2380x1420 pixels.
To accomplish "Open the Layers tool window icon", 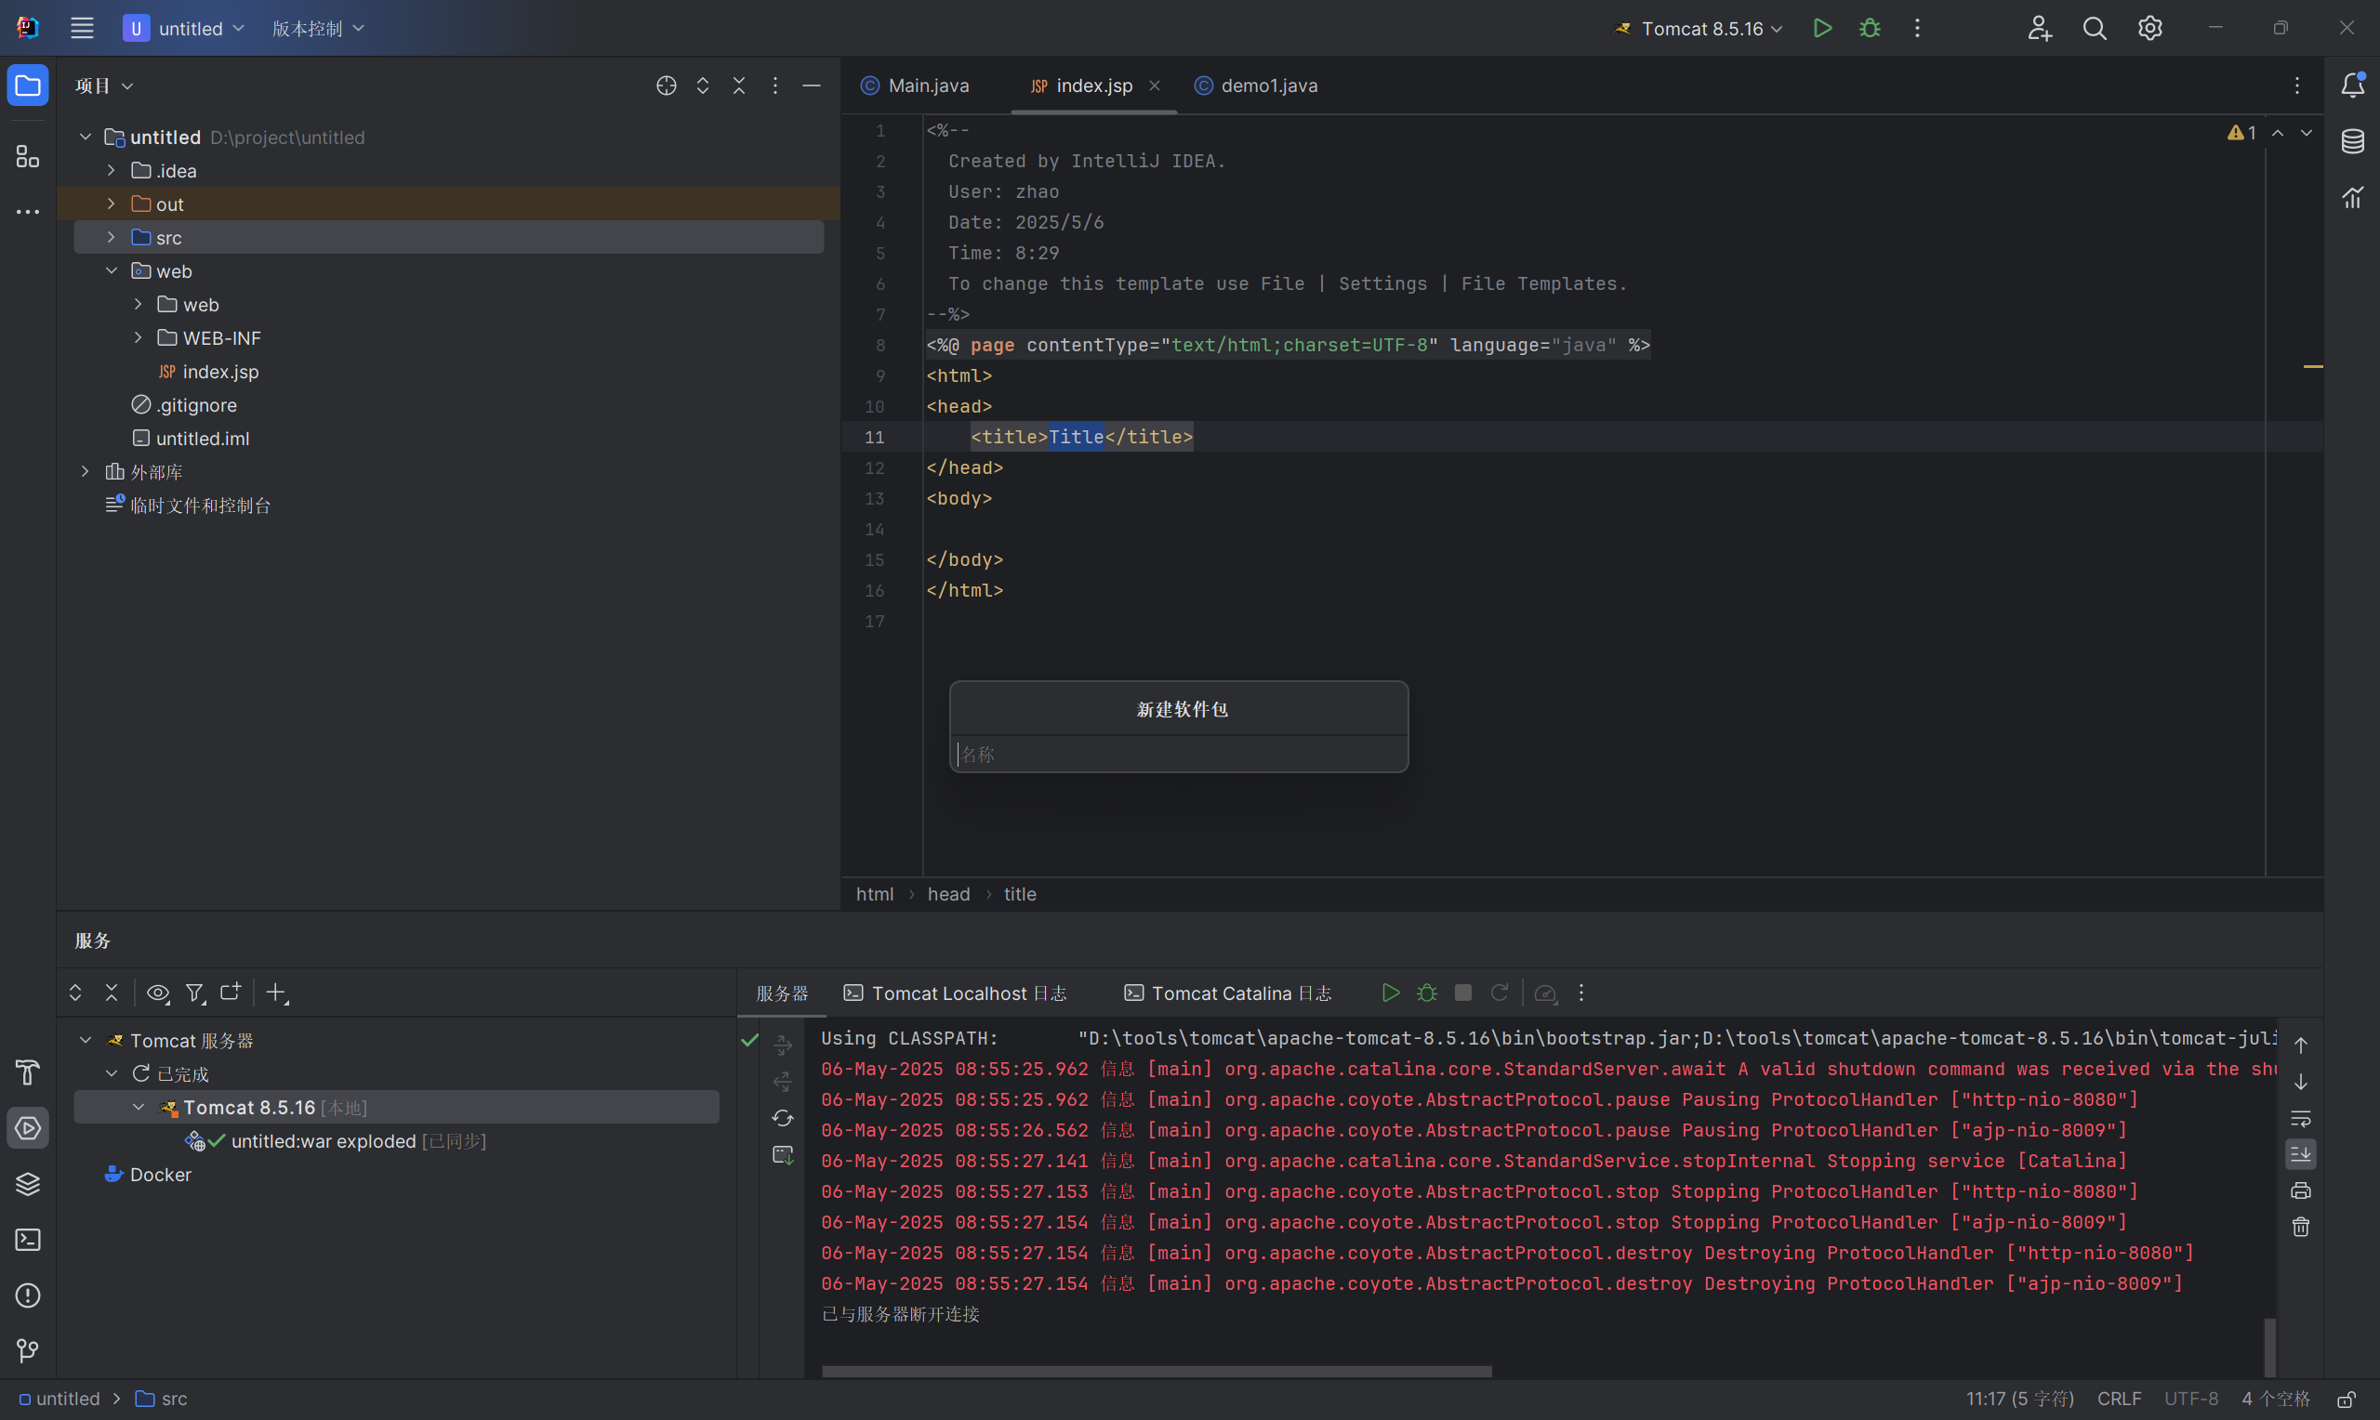I will pos(28,1184).
